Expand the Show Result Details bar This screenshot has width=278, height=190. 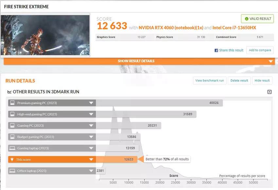point(270,61)
